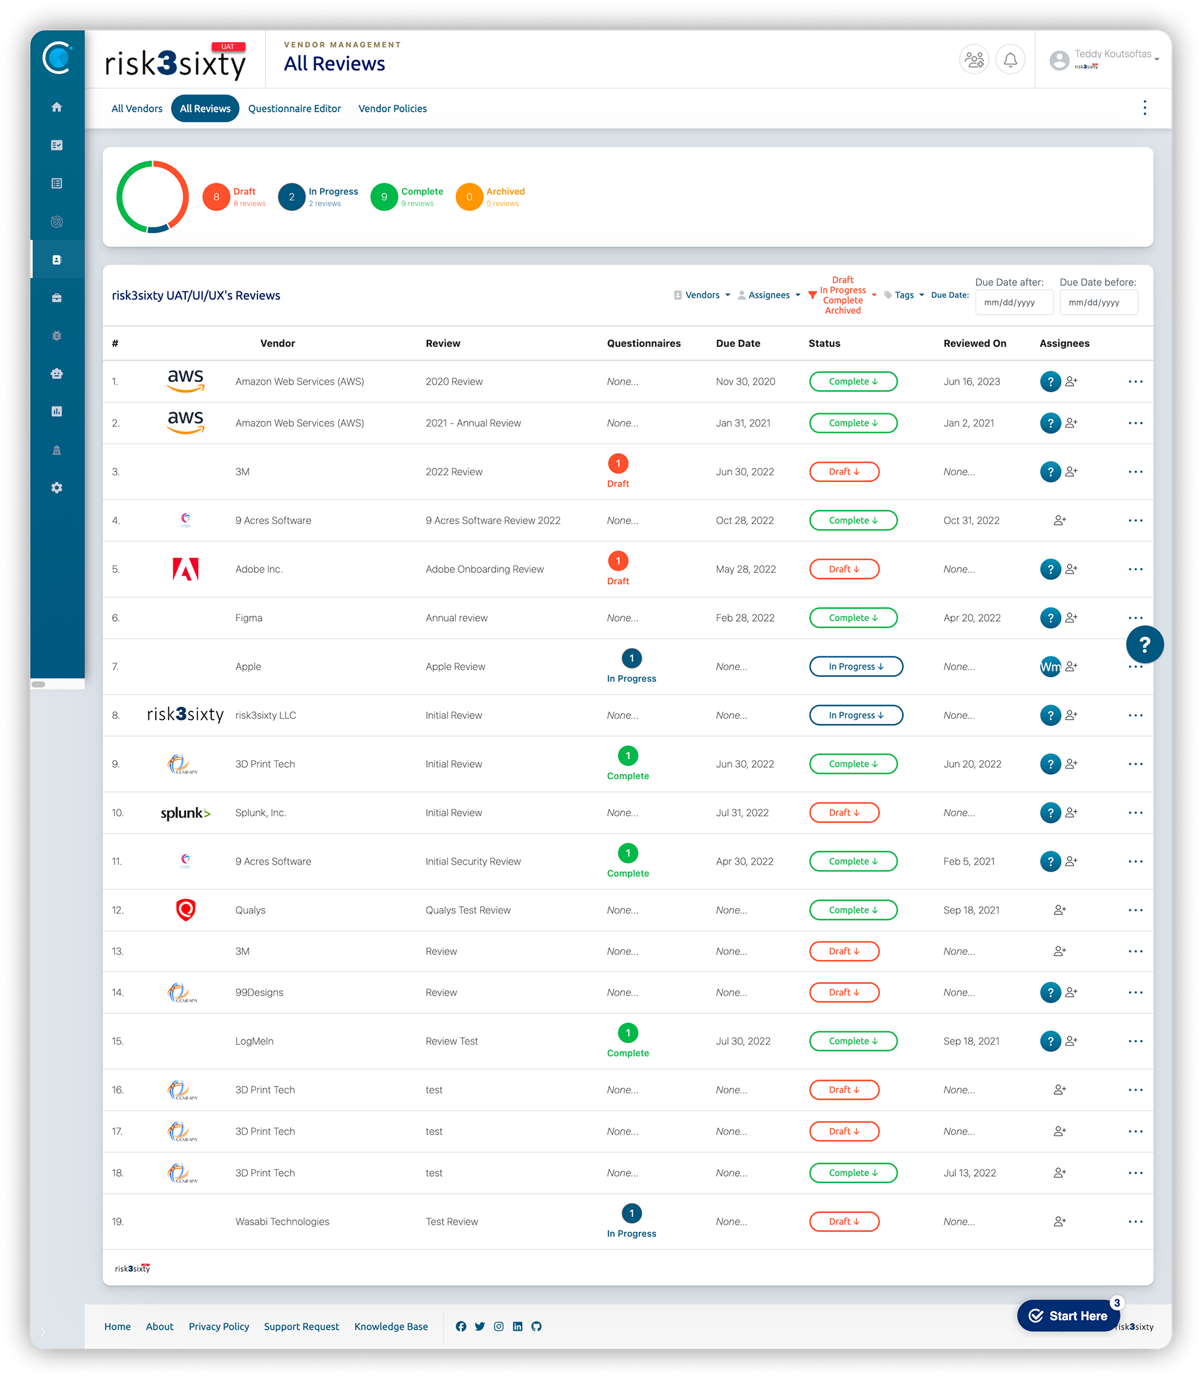
Task: Open row actions menu for 2020 Review
Action: [1136, 382]
